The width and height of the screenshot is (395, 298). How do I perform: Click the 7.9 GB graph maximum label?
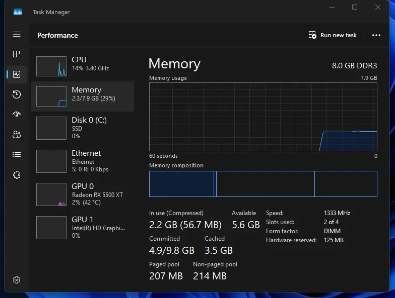point(369,78)
